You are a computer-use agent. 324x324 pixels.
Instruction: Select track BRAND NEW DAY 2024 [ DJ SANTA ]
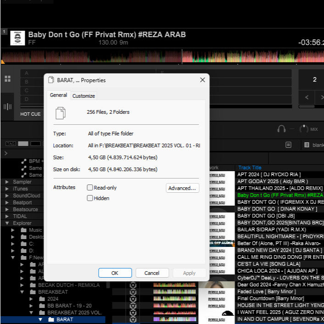click(279, 250)
